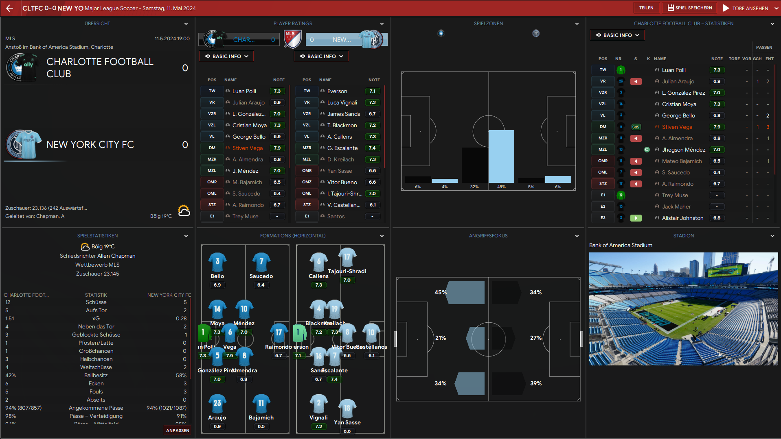Open the Angriffsfokus panel dropdown chevron
This screenshot has height=439, width=781.
pos(577,236)
